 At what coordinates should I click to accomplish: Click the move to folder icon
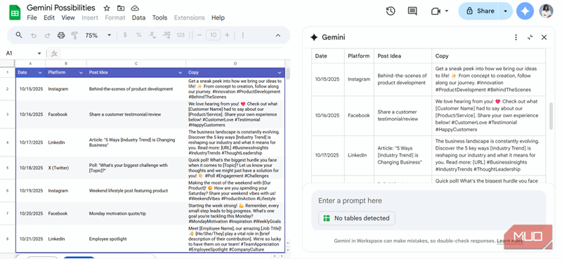tap(121, 8)
